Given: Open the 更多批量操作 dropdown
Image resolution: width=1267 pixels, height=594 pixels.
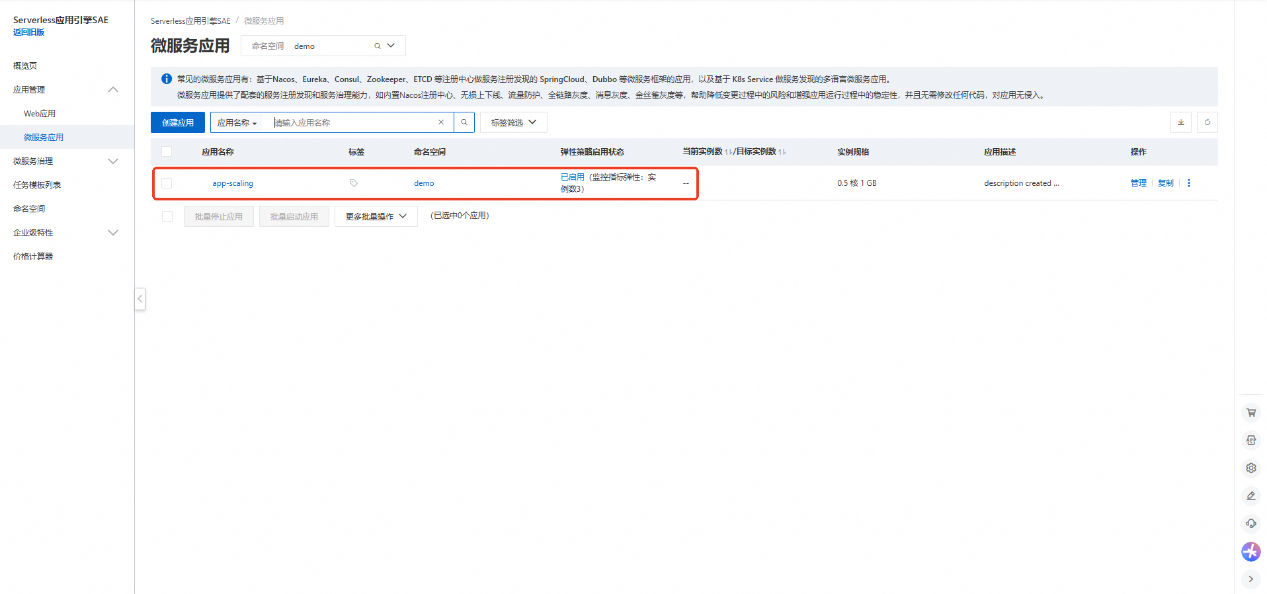Looking at the screenshot, I should tap(376, 216).
